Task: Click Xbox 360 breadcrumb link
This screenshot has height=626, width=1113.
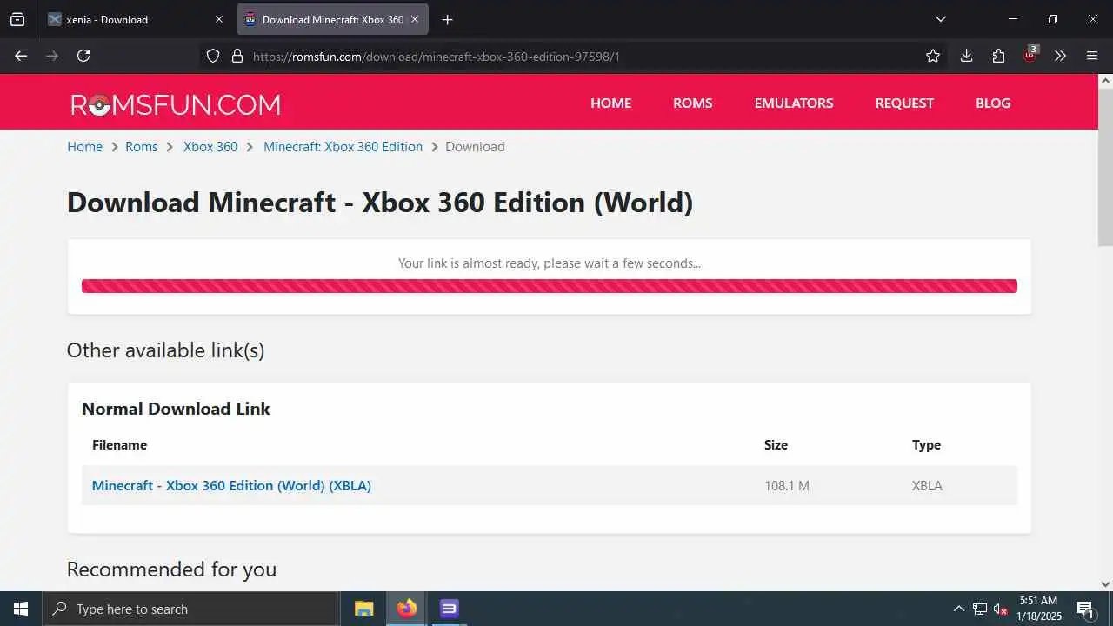Action: point(210,147)
